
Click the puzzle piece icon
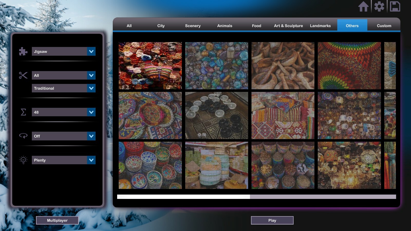tap(23, 51)
